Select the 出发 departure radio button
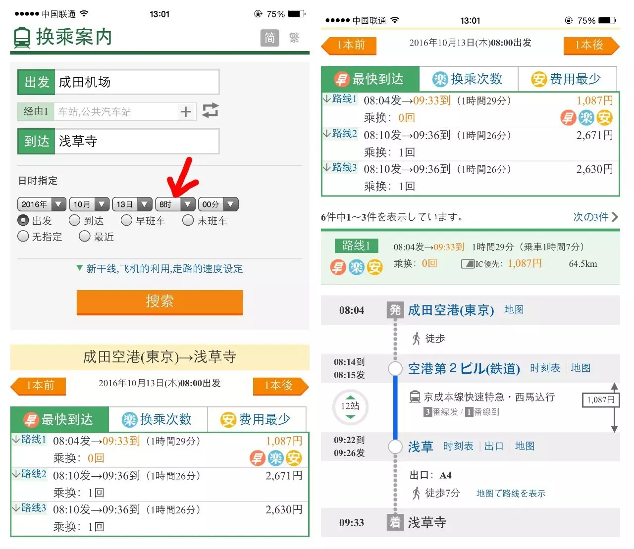The width and height of the screenshot is (634, 549). click(x=23, y=220)
